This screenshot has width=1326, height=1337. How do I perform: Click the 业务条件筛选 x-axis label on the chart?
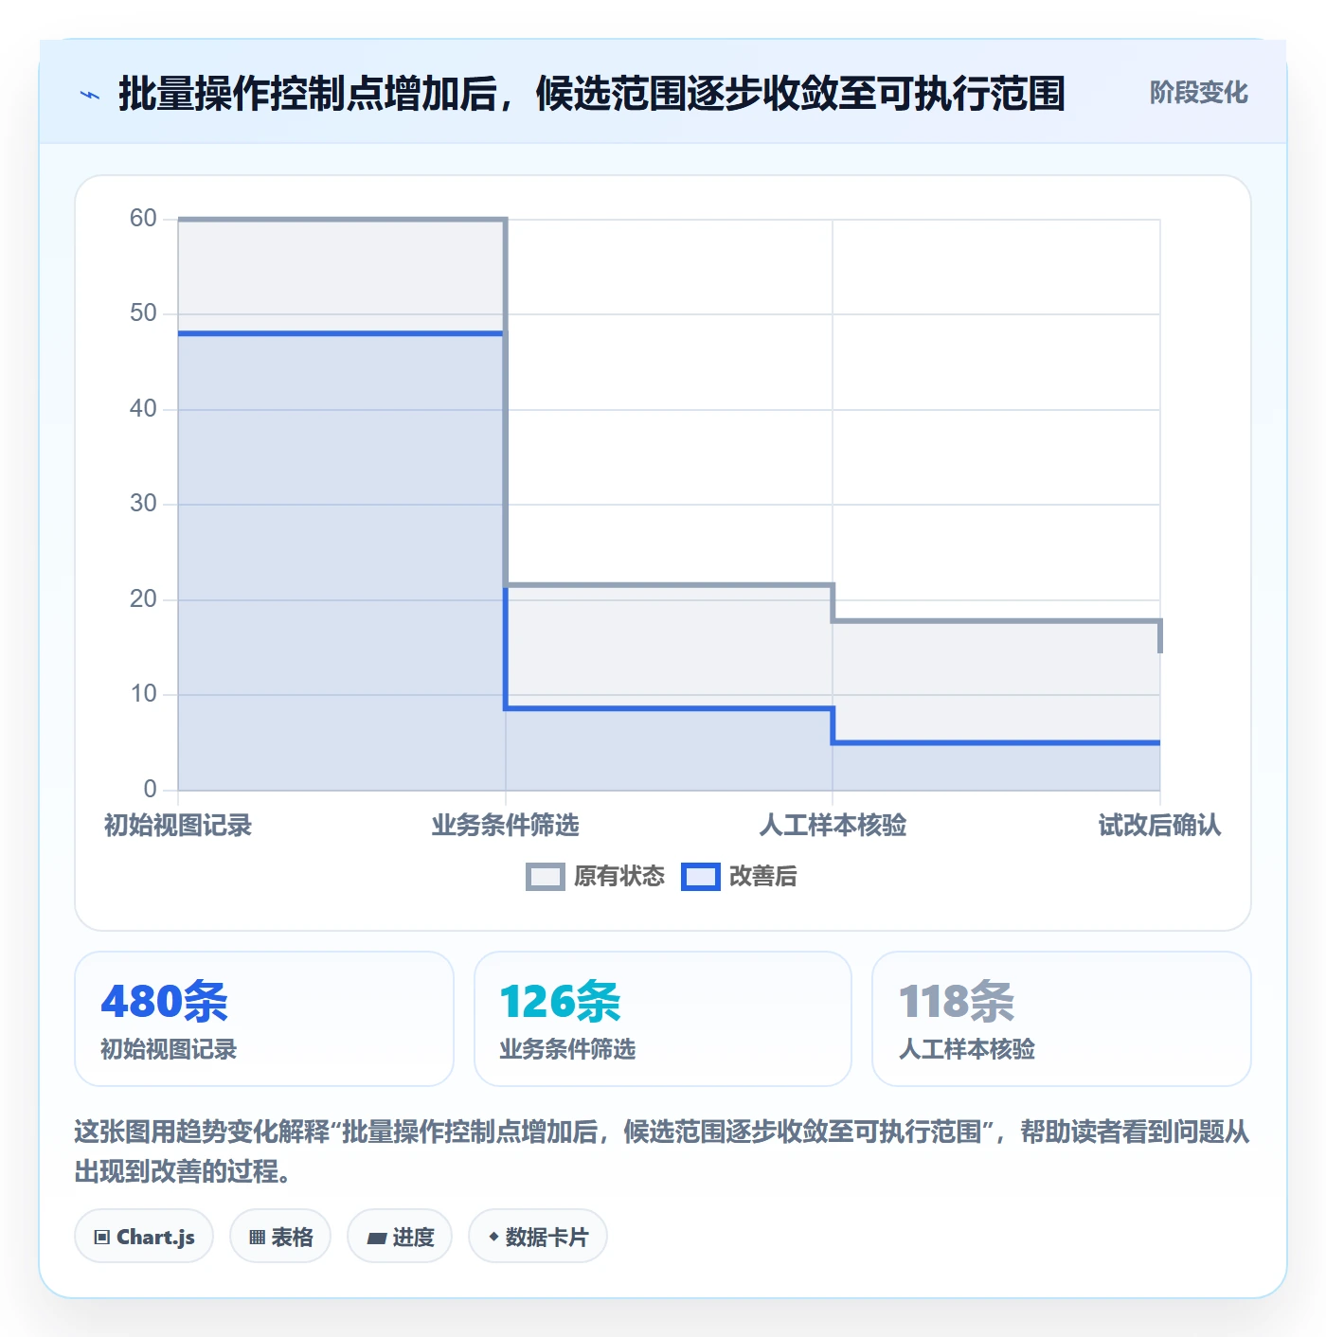[506, 826]
